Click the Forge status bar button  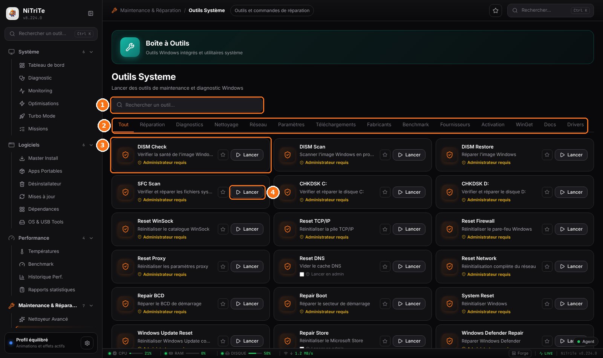(x=520, y=353)
